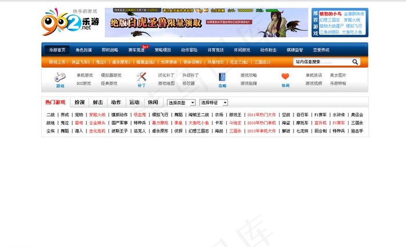Viewport: 406px width, 247px height.
Task: Open the 单机资讯 link
Action: 314,75
